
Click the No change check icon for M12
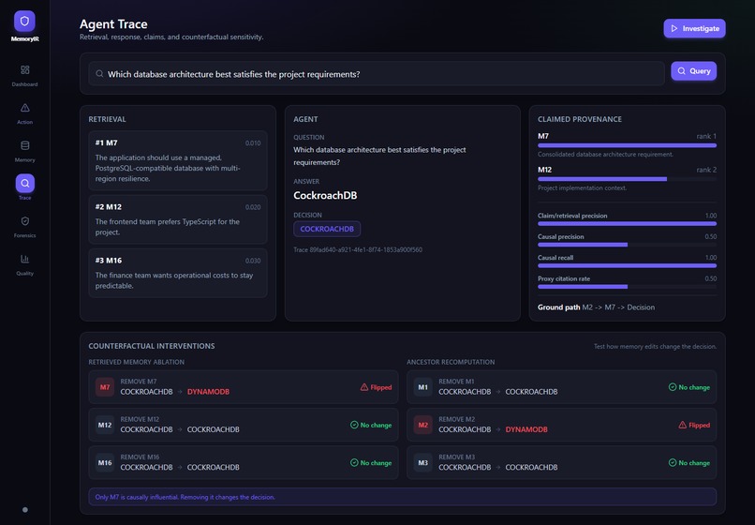(x=354, y=425)
